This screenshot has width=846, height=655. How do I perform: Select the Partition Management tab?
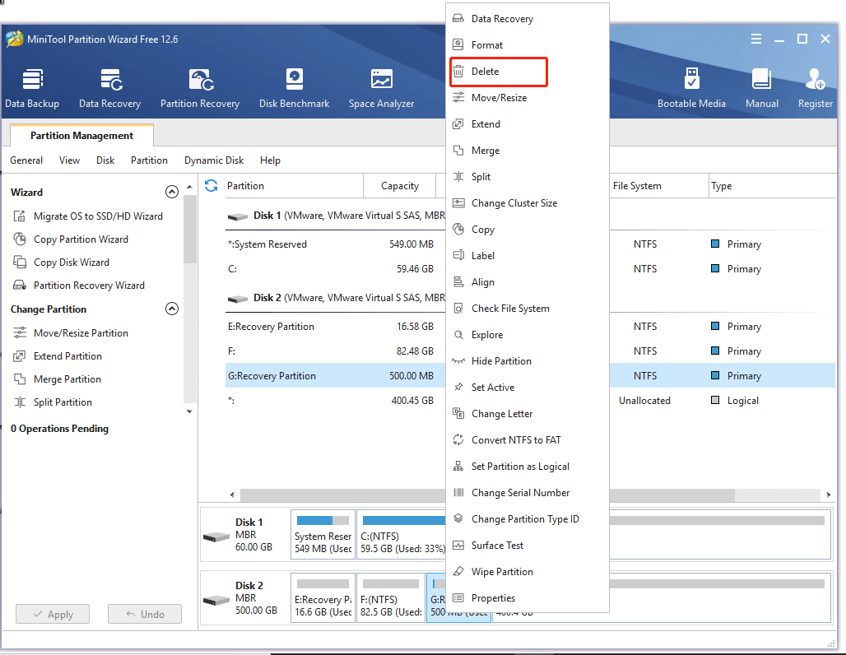click(82, 136)
